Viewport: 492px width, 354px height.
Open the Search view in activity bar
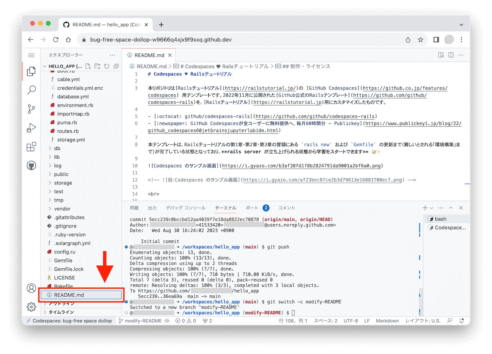pos(31,90)
